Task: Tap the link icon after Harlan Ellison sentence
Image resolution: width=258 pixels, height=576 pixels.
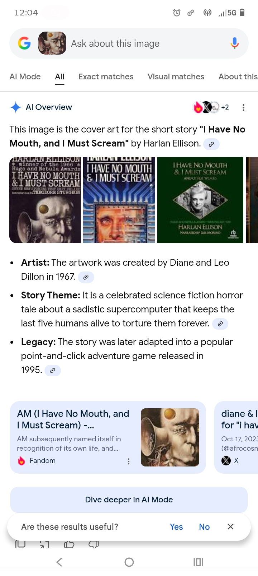Action: coord(211,144)
